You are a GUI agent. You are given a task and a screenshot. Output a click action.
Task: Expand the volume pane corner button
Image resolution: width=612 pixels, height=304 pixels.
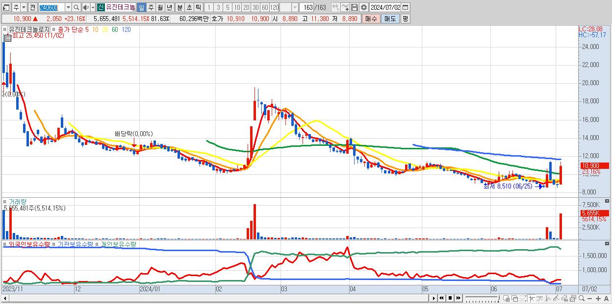point(608,201)
